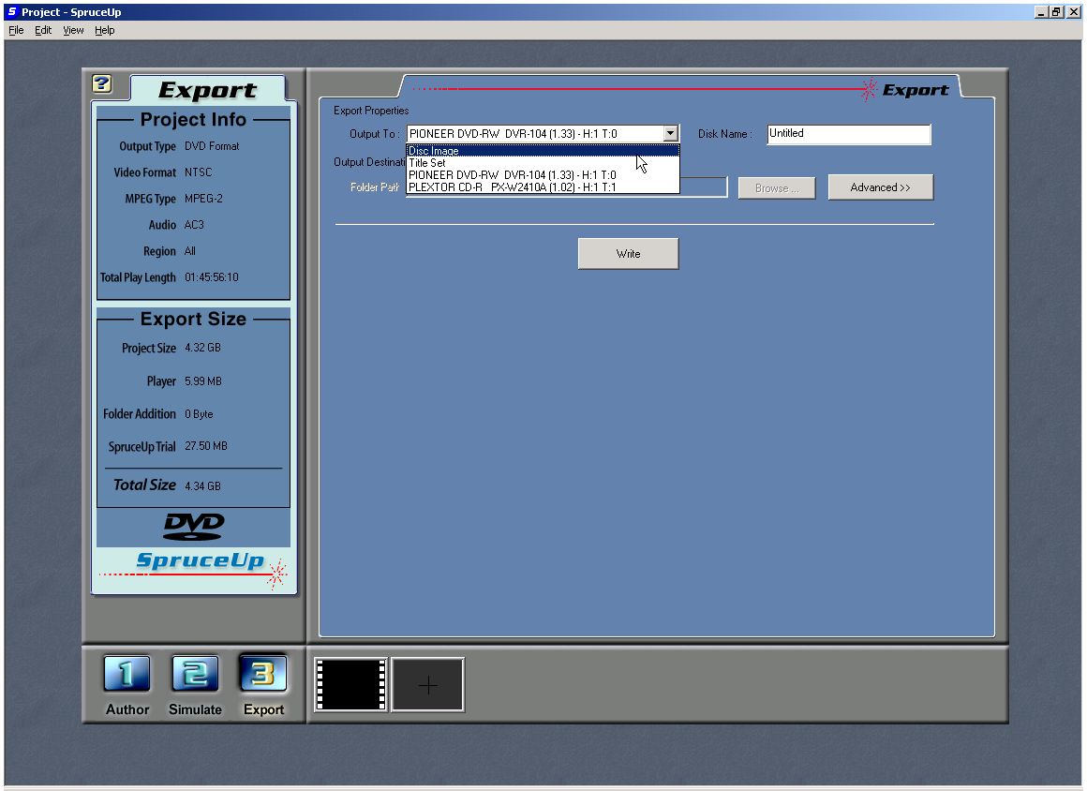Click the Audio value AC3

(194, 225)
